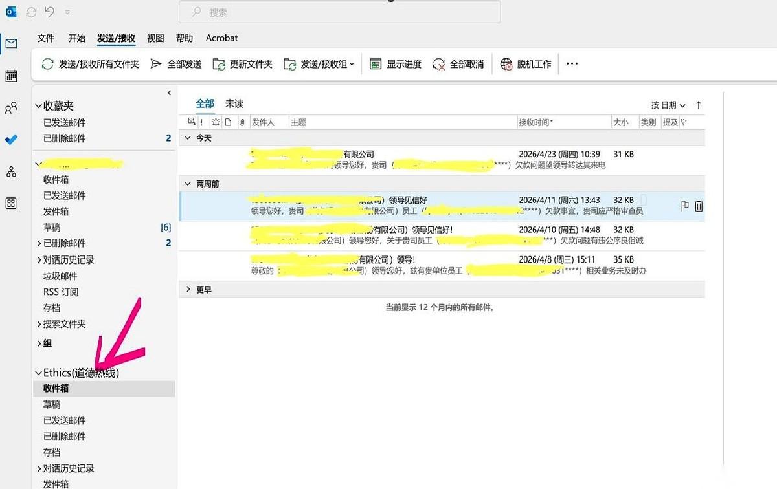Select the Mail view icon
The width and height of the screenshot is (777, 489).
click(x=10, y=44)
